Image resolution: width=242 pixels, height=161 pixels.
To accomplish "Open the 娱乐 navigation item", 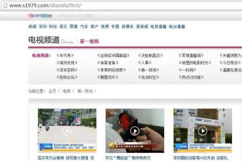I will (x=63, y=26).
